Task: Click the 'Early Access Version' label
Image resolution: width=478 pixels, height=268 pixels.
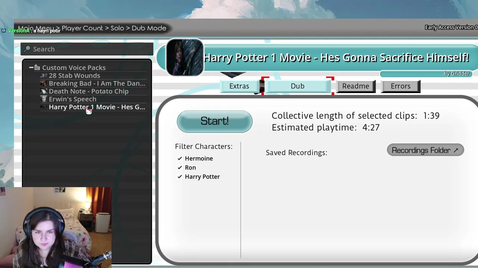Action: point(451,27)
